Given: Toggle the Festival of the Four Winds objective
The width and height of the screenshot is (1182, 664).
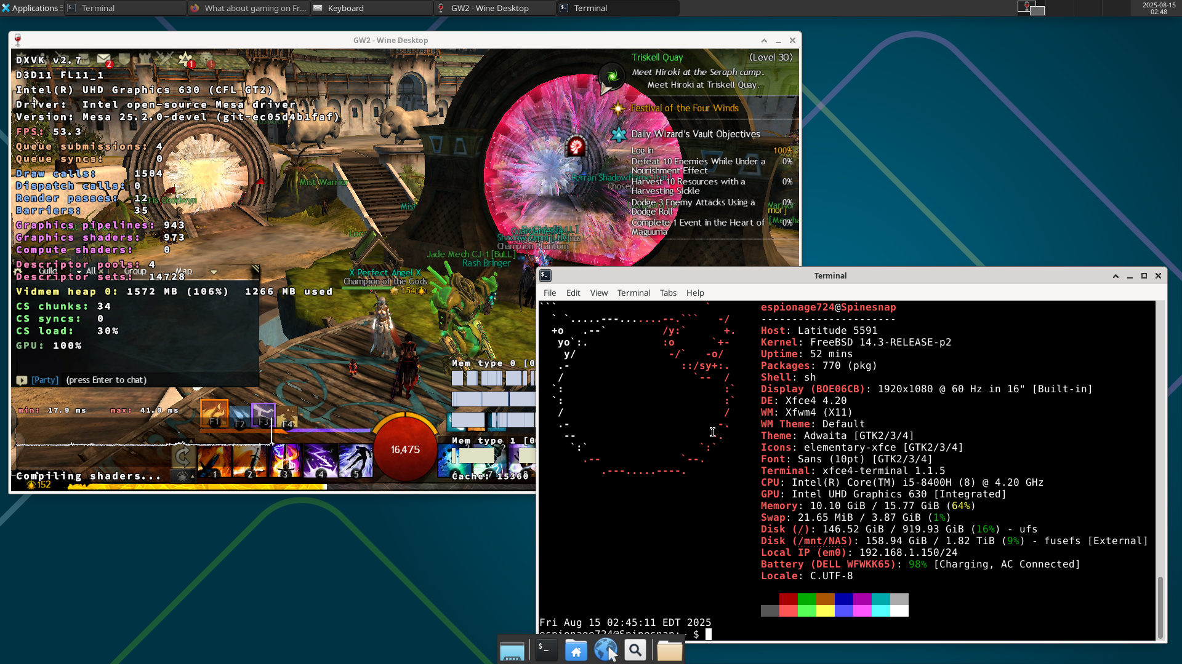Looking at the screenshot, I should pyautogui.click(x=684, y=108).
